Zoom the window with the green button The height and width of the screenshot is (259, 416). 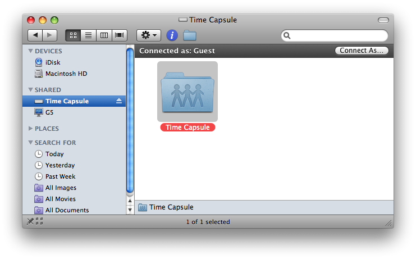(54, 20)
